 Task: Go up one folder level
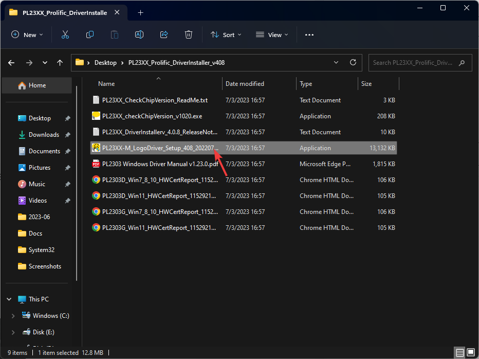pyautogui.click(x=60, y=63)
